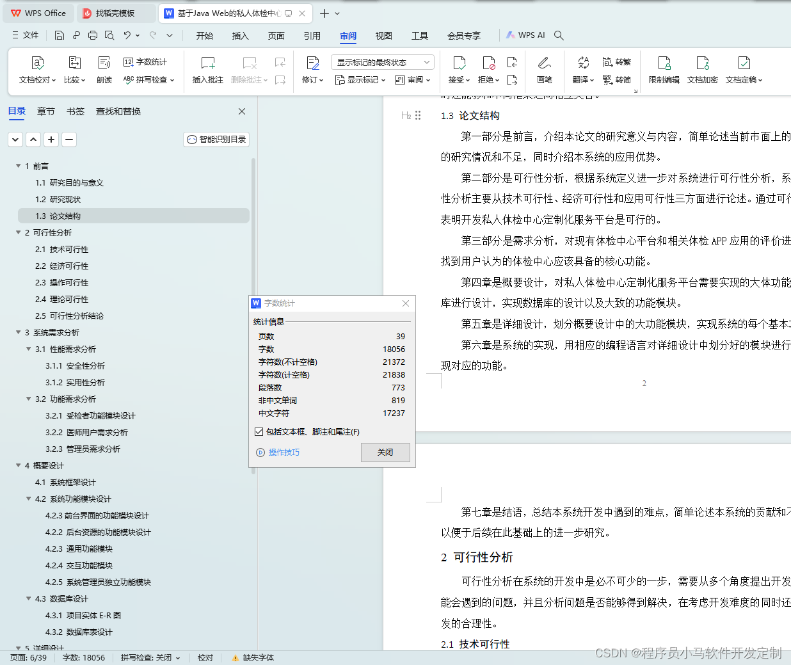Select the 插入批注 (Insert Comment) tool
The width and height of the screenshot is (791, 665).
click(207, 70)
